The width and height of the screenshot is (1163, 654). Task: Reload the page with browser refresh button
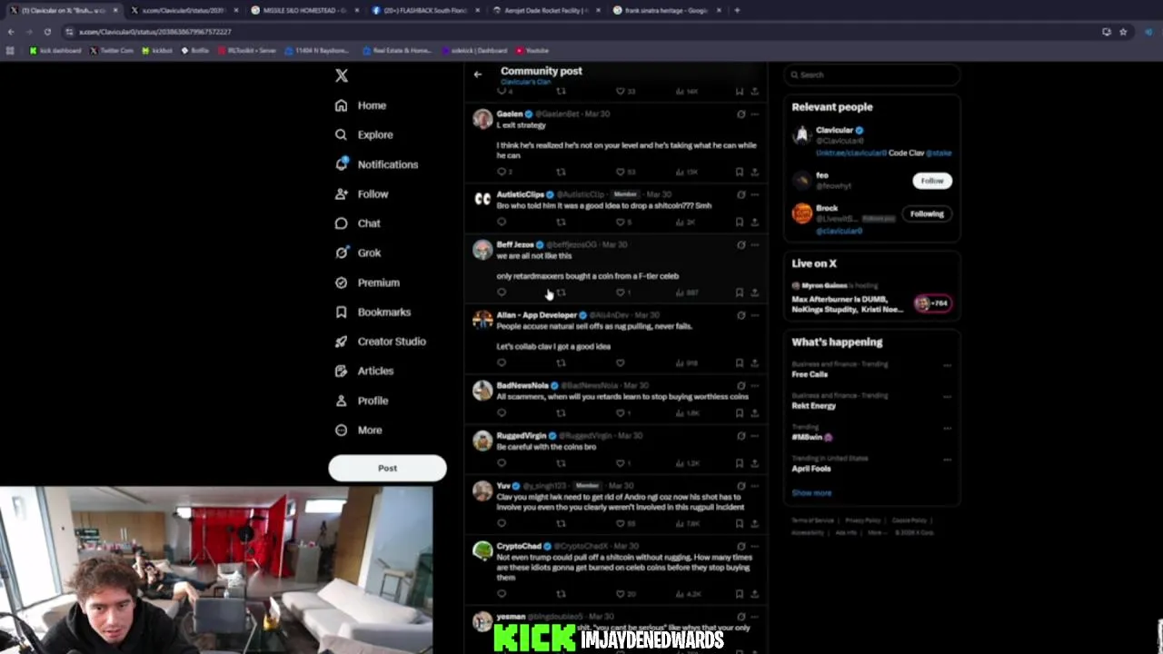click(47, 32)
